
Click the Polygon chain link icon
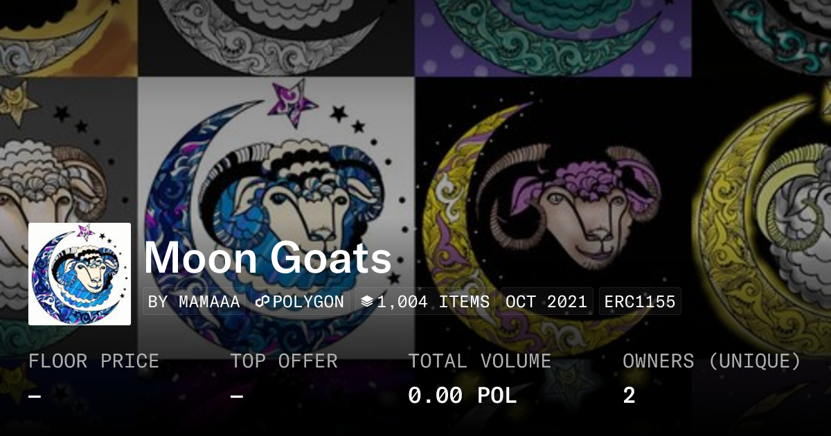pyautogui.click(x=262, y=302)
